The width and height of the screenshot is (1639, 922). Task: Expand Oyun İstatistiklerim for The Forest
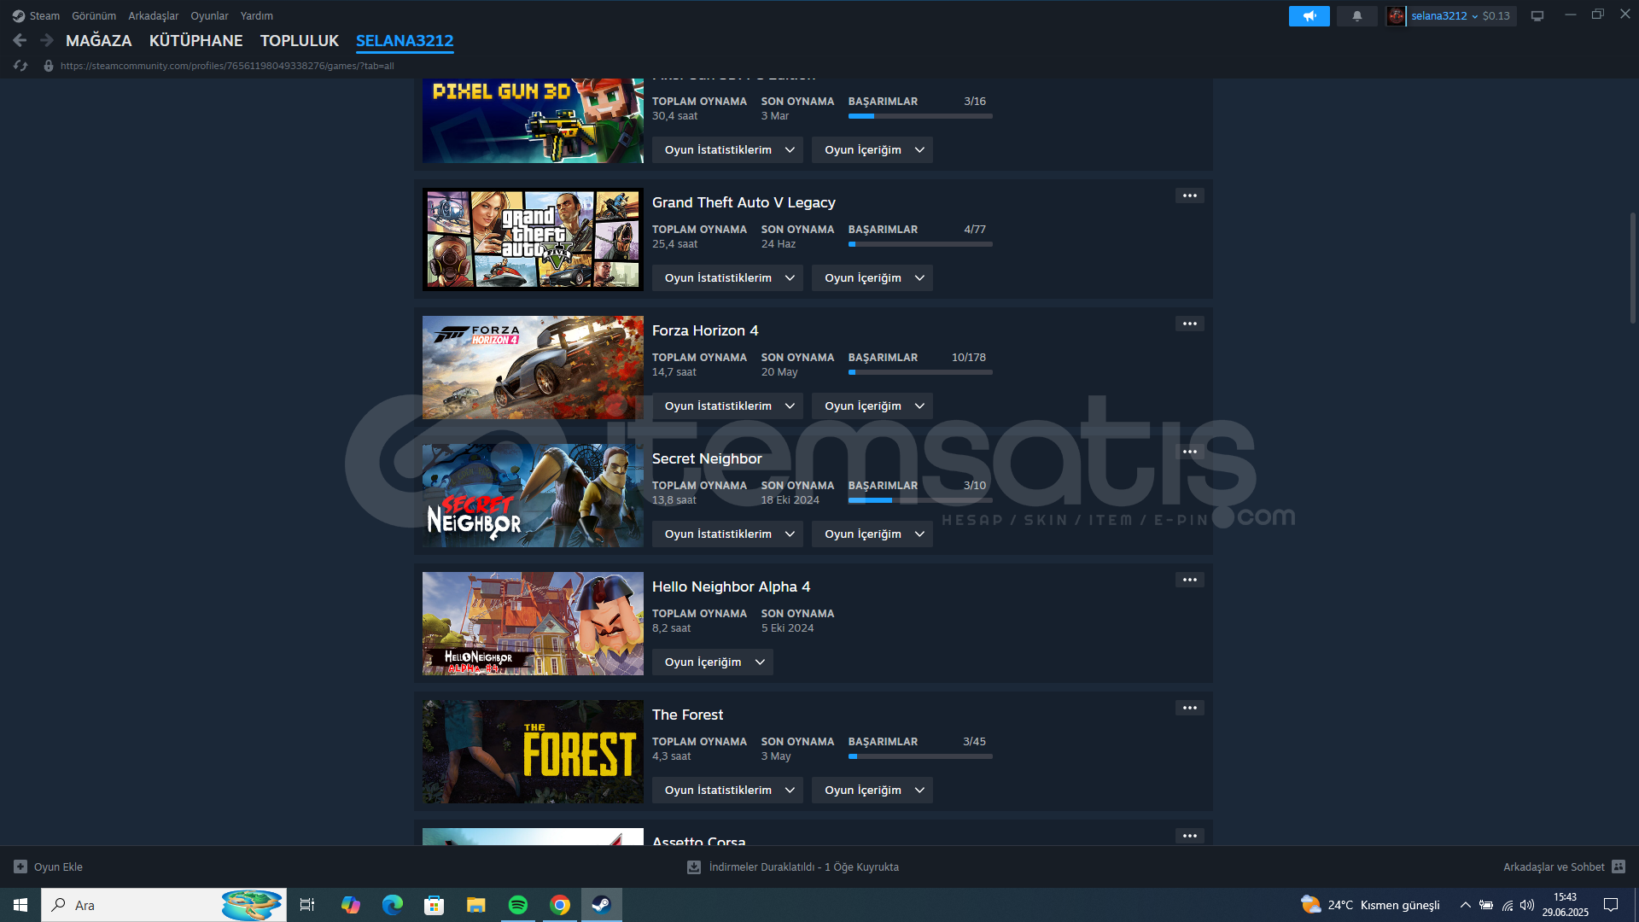[727, 790]
